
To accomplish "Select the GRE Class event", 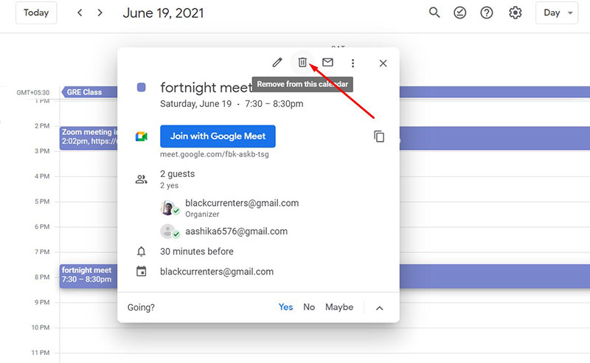I will 88,92.
